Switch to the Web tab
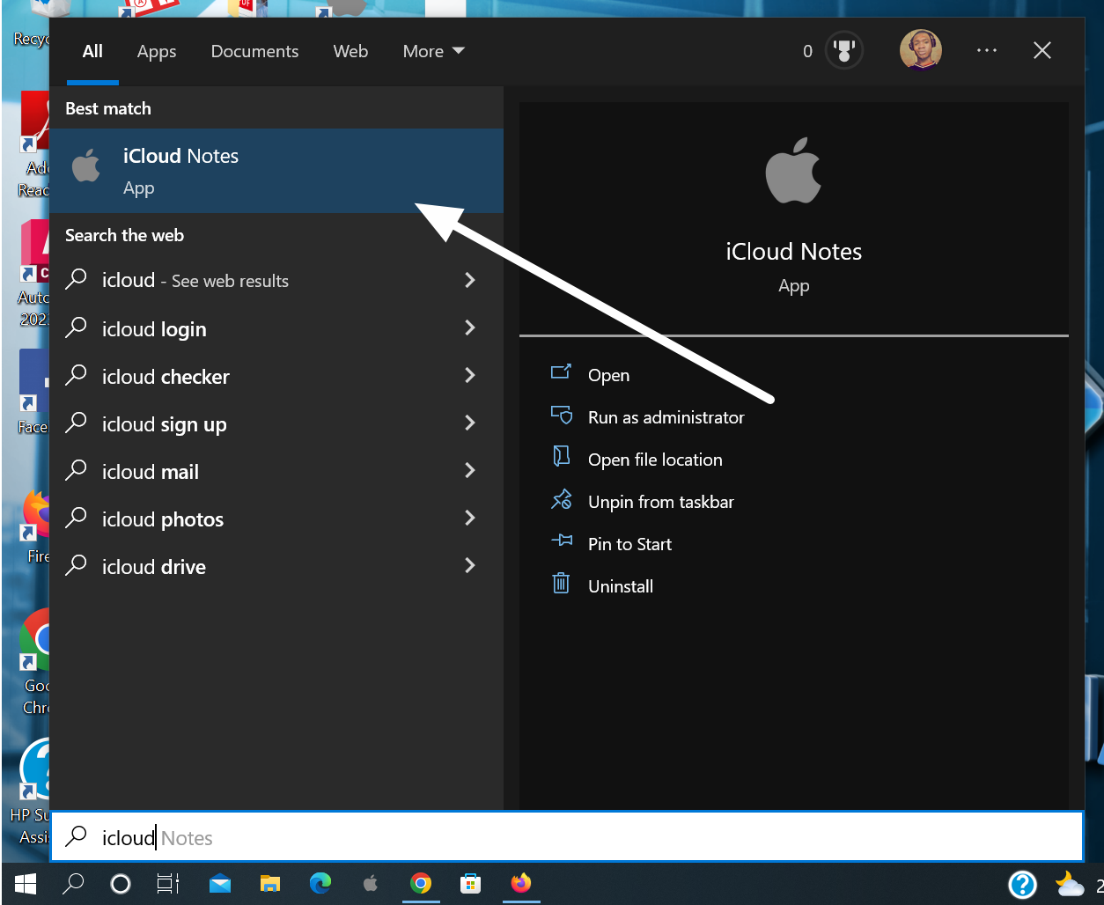 (350, 51)
